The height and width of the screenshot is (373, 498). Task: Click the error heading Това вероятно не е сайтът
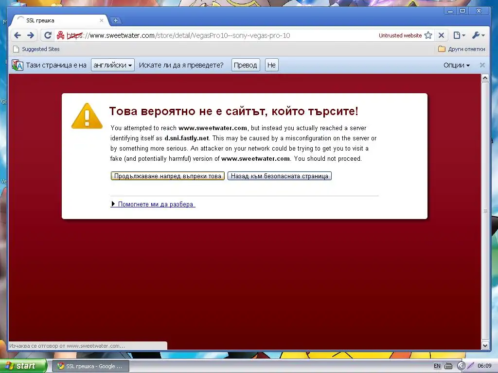click(x=234, y=111)
